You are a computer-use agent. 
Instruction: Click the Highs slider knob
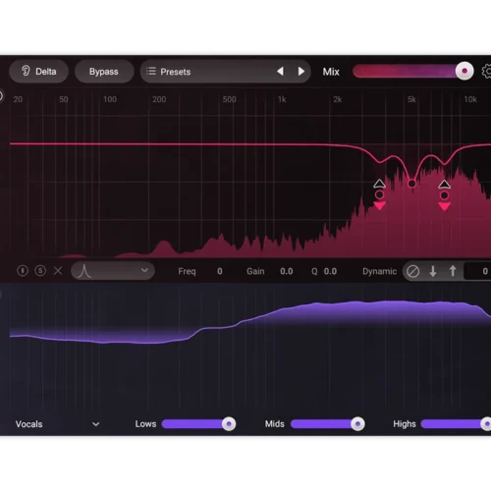[486, 424]
